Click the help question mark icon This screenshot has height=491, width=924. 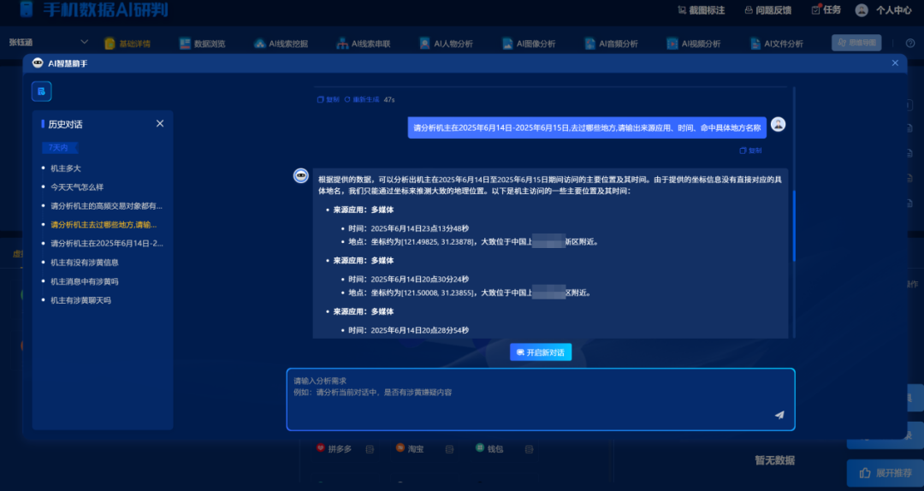[x=910, y=43]
